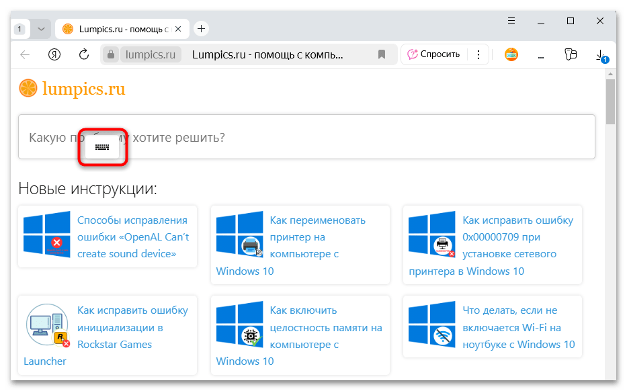Screen dimensions: 627x391
Task: Click the floating keyboard icon popup
Action: 102,147
